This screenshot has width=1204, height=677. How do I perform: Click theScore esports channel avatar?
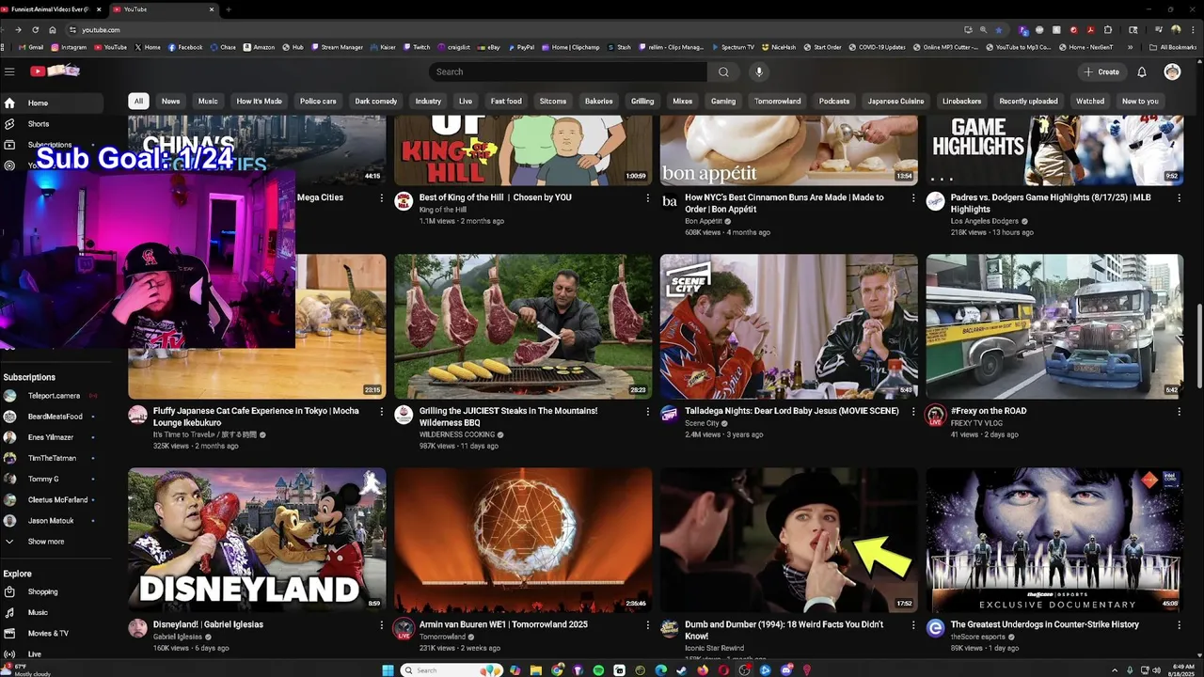(935, 628)
